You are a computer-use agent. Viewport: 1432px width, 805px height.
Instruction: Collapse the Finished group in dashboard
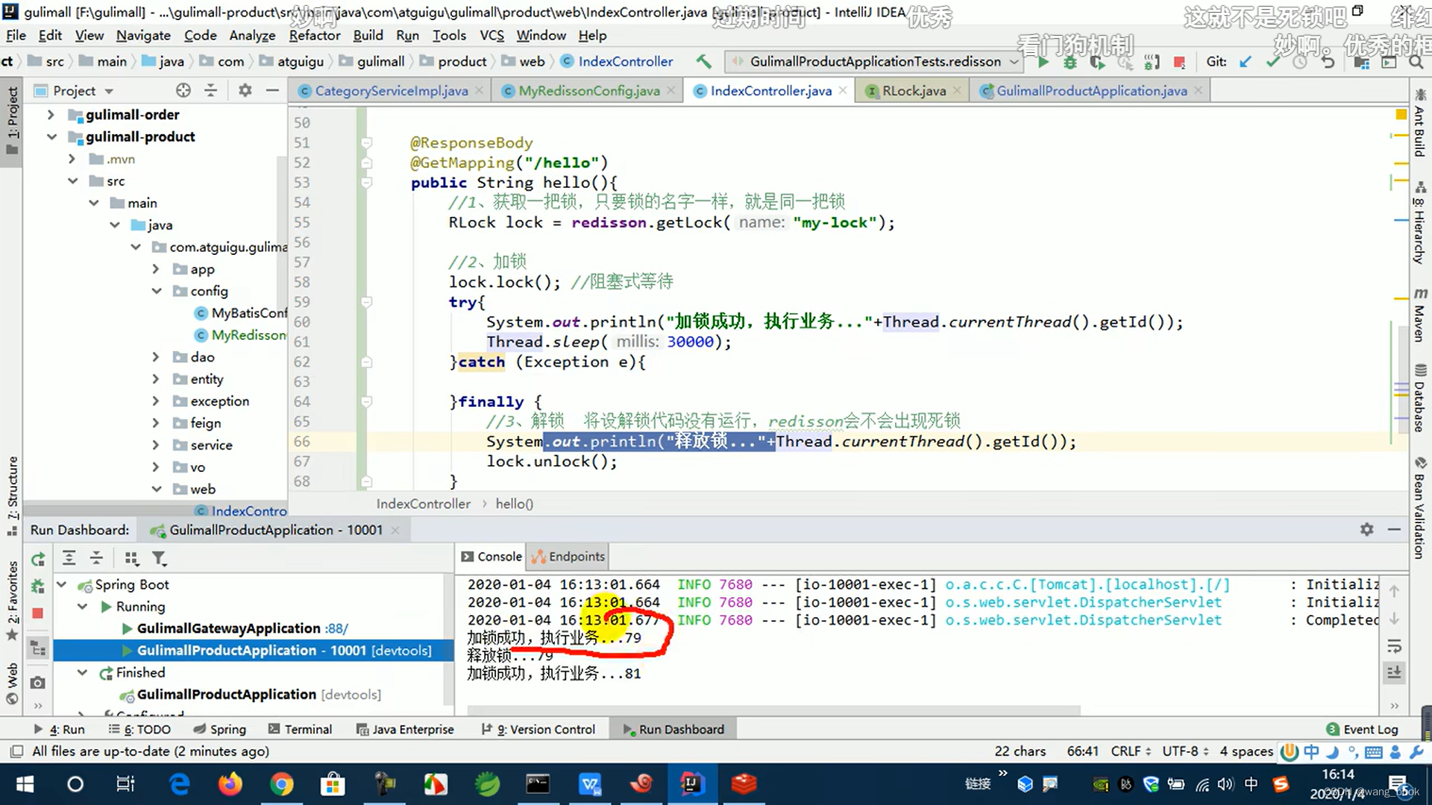pos(82,672)
